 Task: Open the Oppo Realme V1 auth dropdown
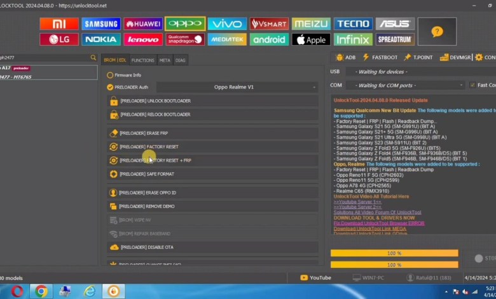pyautogui.click(x=237, y=87)
